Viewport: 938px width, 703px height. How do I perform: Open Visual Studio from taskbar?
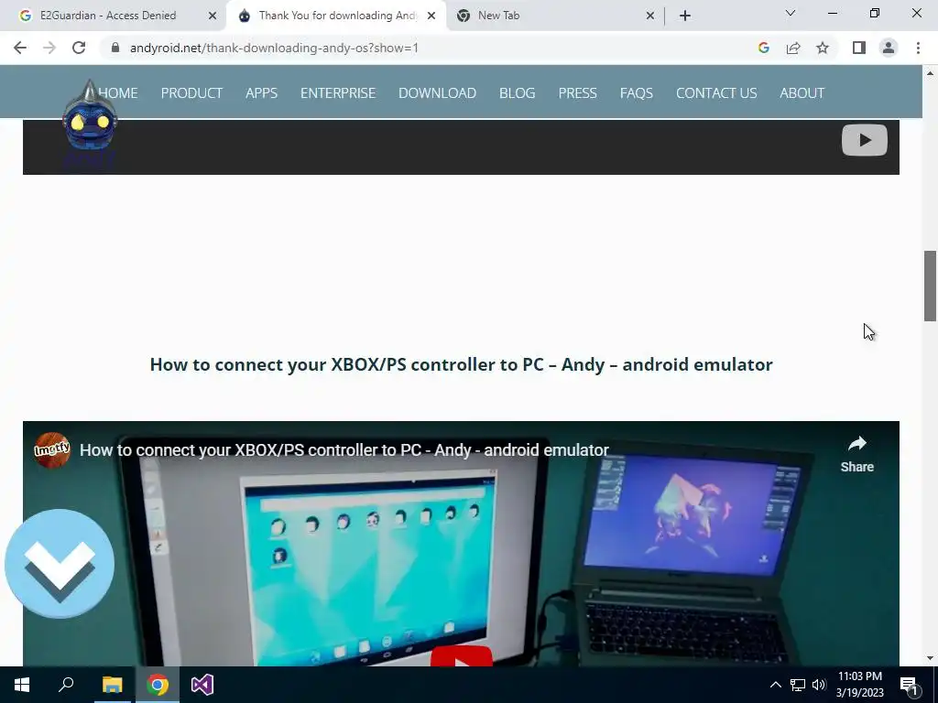coord(202,685)
